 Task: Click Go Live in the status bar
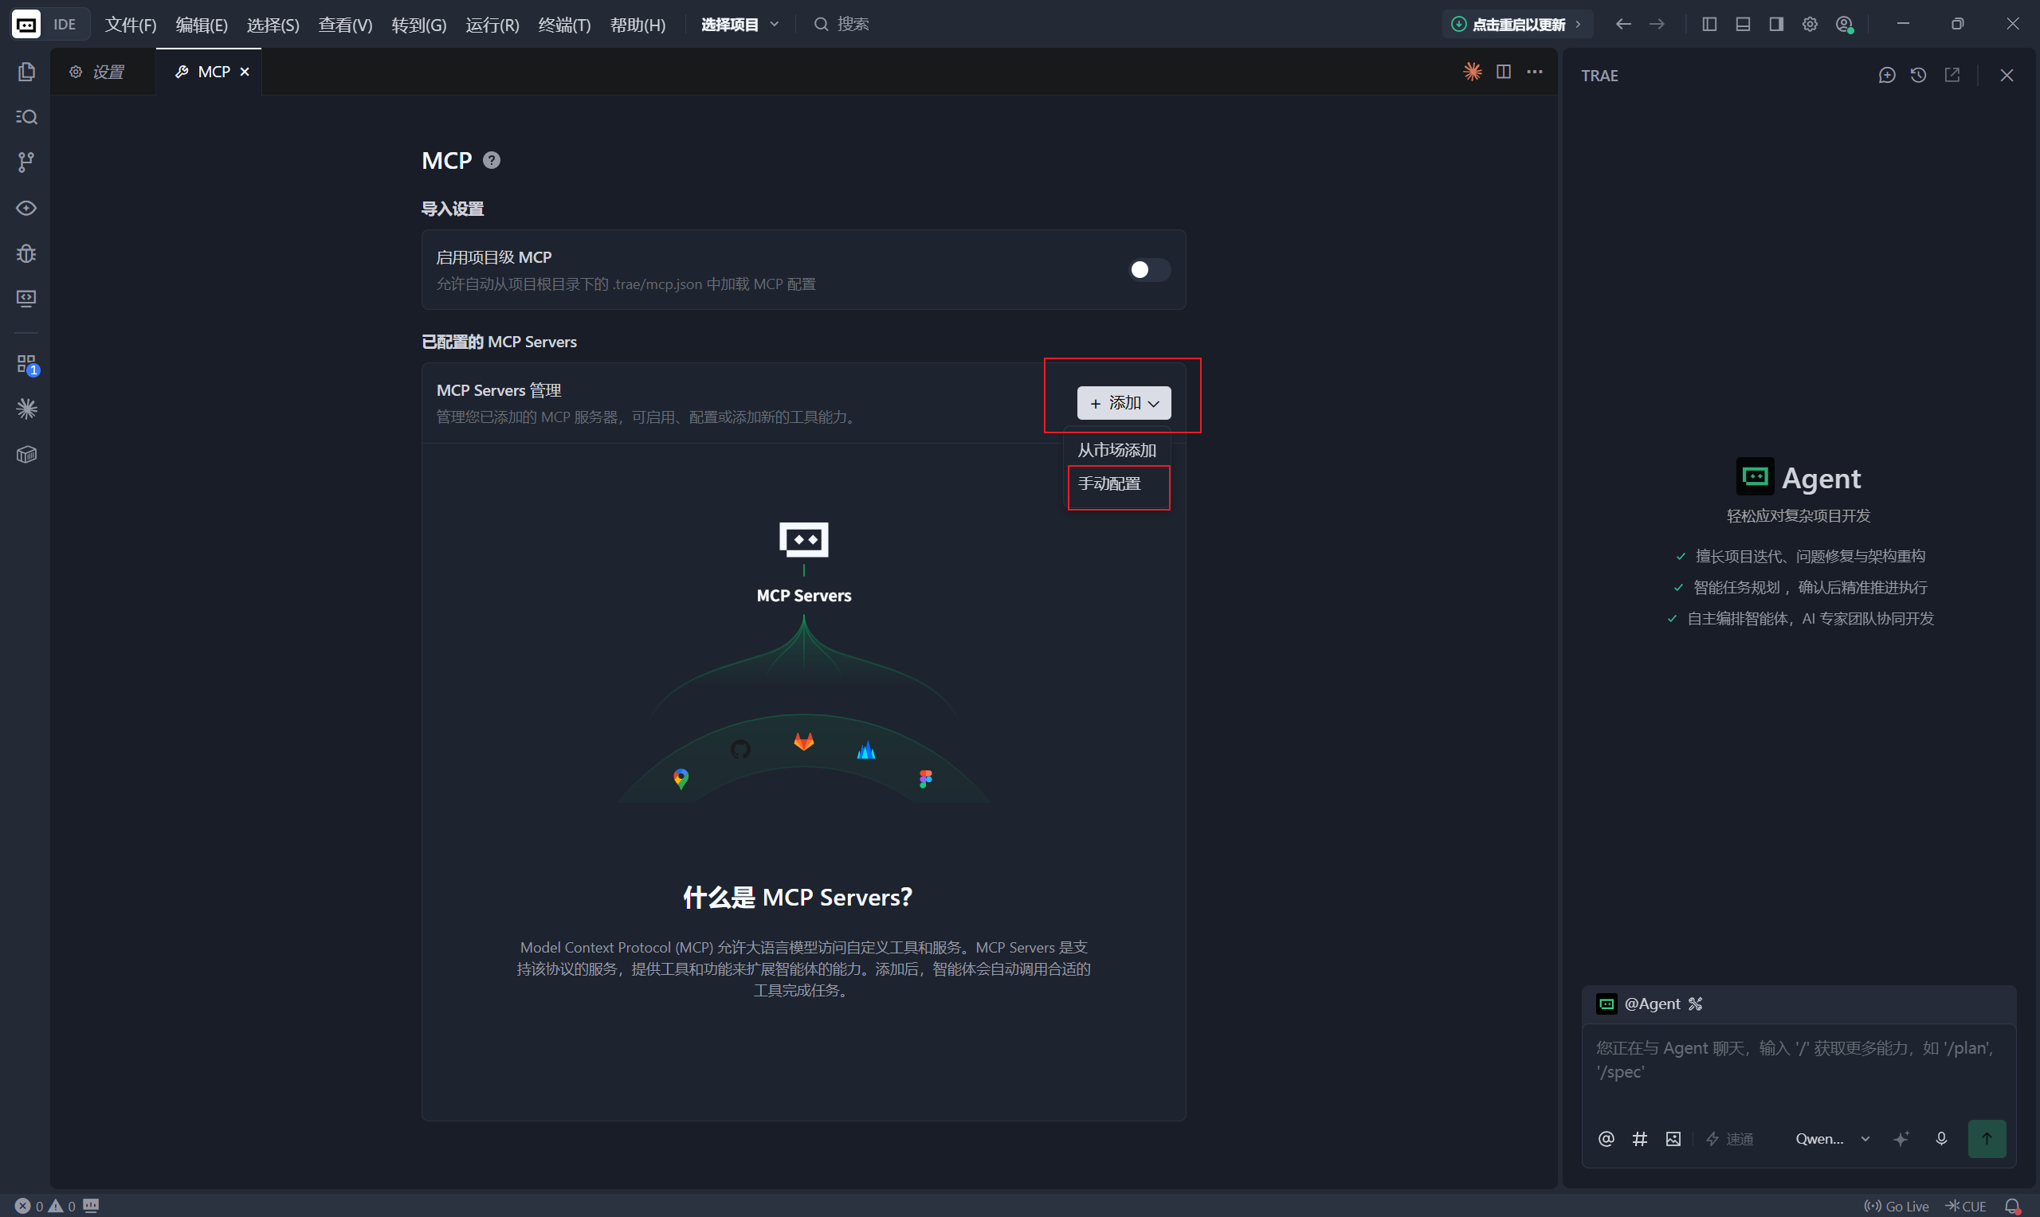[x=1896, y=1206]
